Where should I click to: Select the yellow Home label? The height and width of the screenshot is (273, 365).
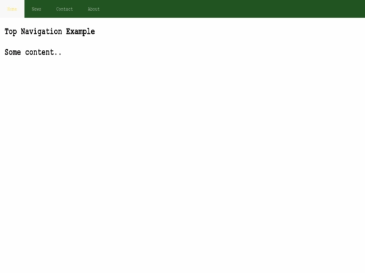[12, 9]
